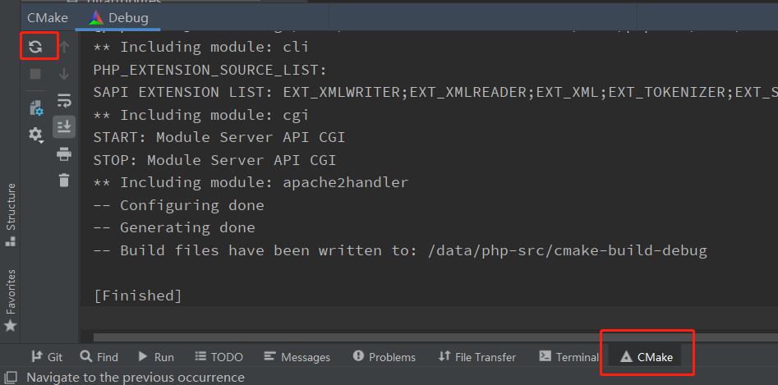Reload the CMake project
Image resolution: width=778 pixels, height=385 pixels.
tap(35, 47)
